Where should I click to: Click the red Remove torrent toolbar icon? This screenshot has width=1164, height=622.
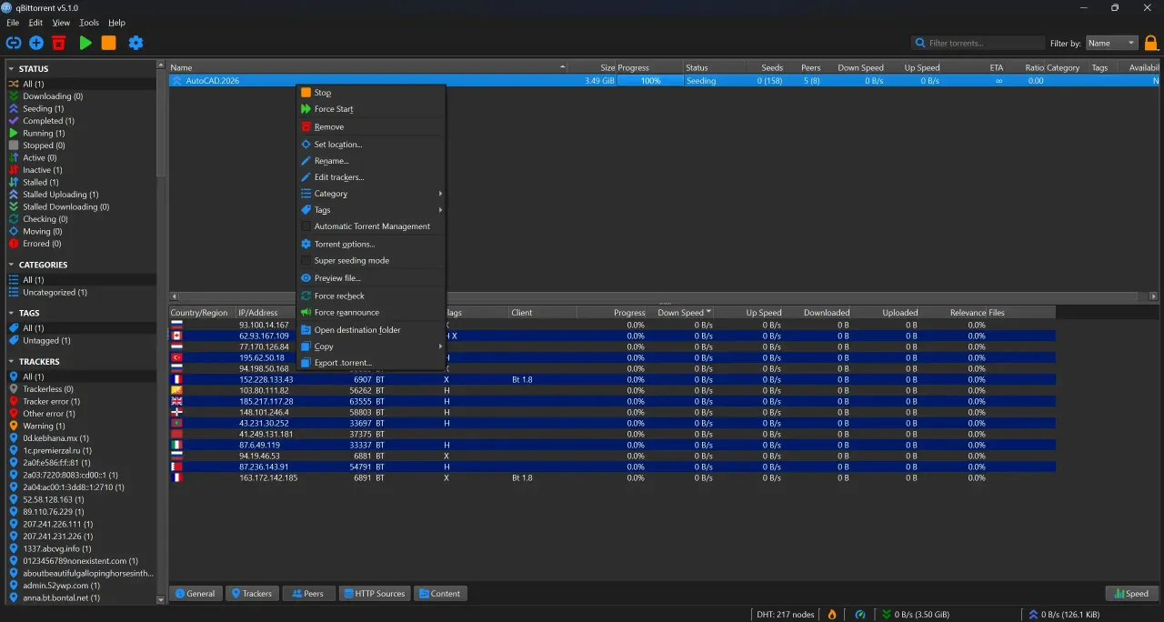click(x=59, y=43)
